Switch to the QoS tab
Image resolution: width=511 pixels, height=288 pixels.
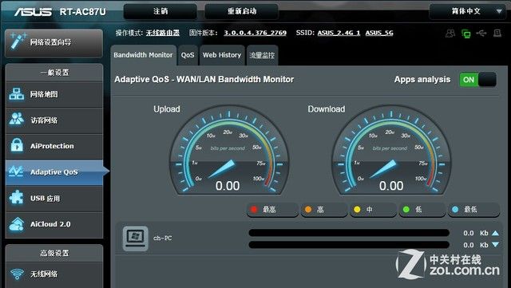pos(188,55)
